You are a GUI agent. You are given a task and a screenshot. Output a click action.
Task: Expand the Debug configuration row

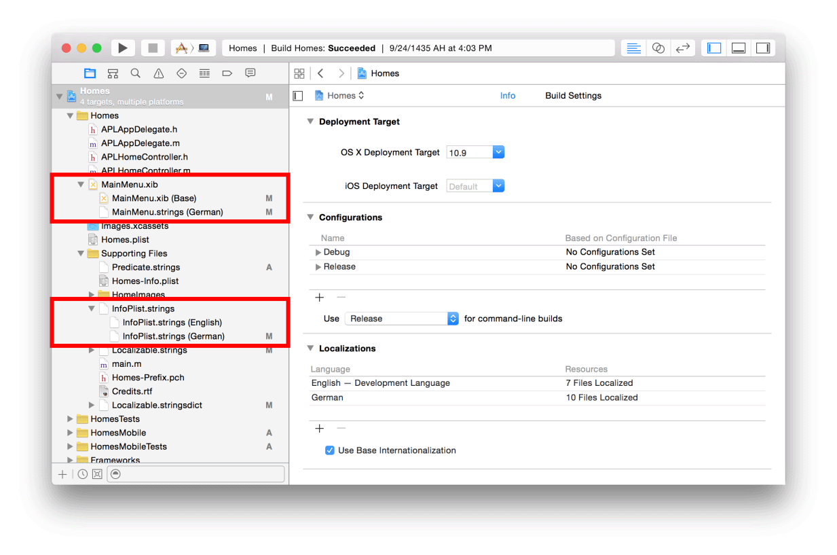(318, 252)
